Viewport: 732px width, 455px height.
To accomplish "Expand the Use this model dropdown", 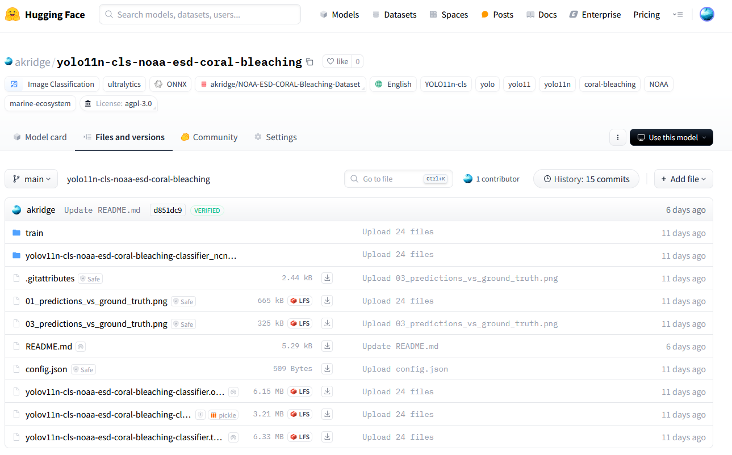I will (x=671, y=137).
